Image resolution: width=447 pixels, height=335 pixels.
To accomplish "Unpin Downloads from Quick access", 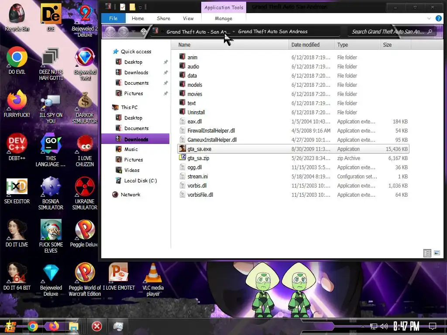I will click(x=165, y=73).
